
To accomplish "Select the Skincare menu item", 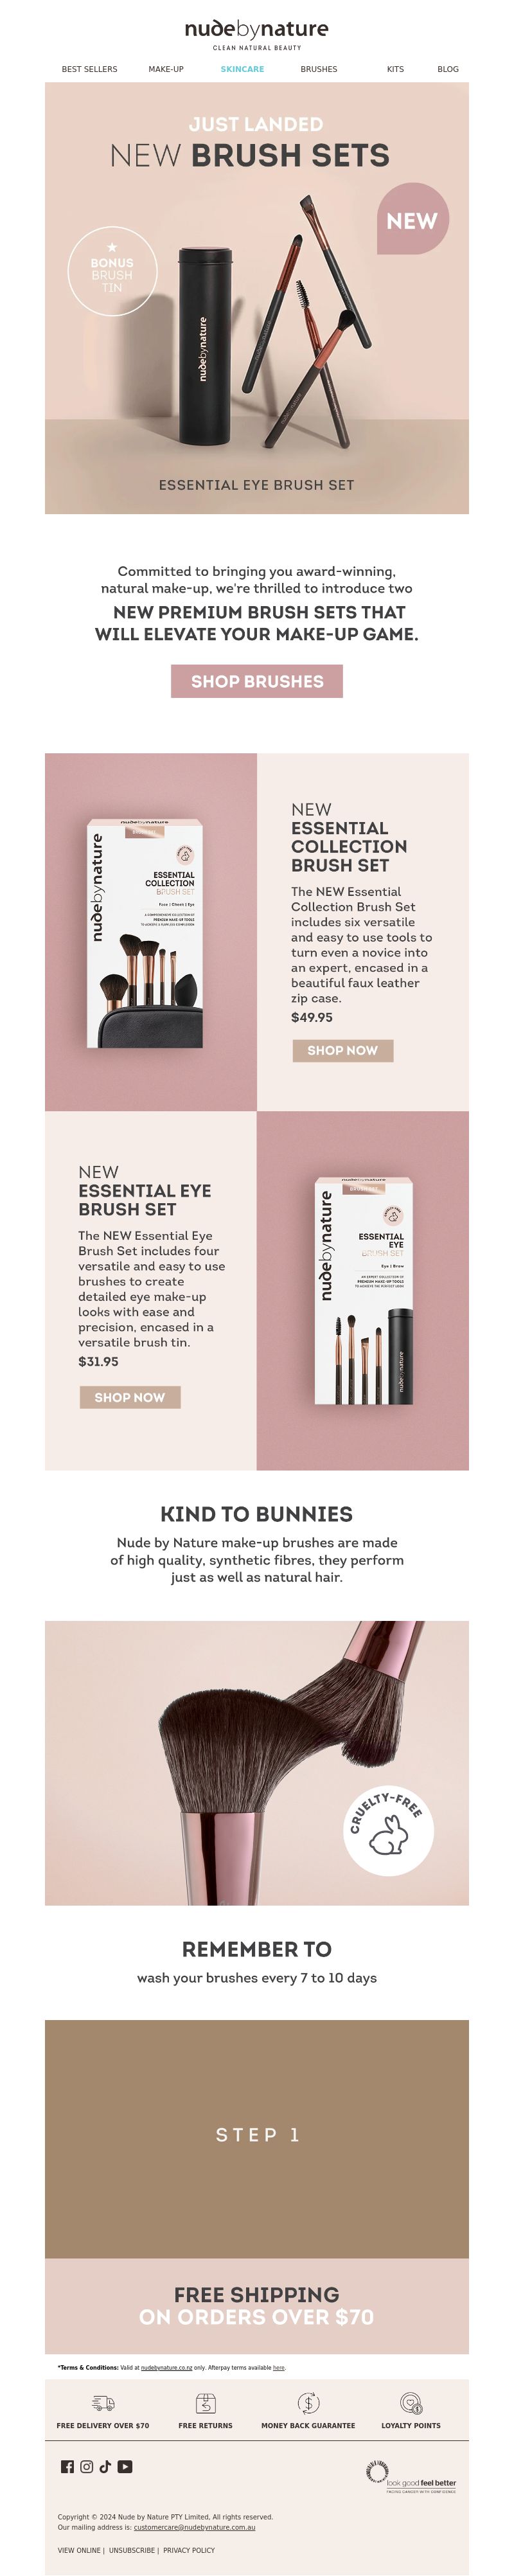I will click(x=242, y=69).
